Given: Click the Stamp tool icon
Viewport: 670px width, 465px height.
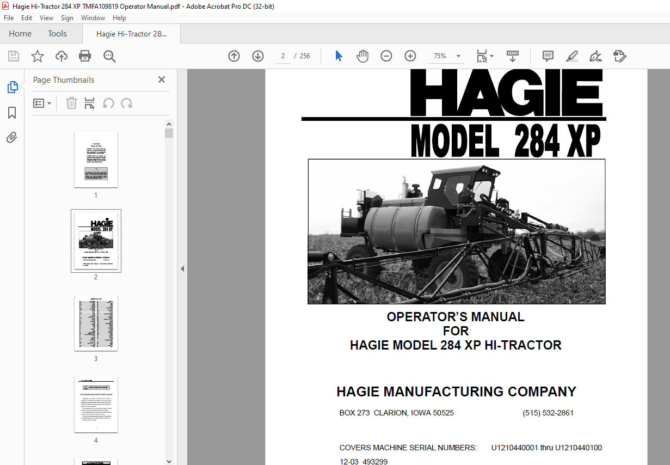Looking at the screenshot, I should (x=619, y=56).
